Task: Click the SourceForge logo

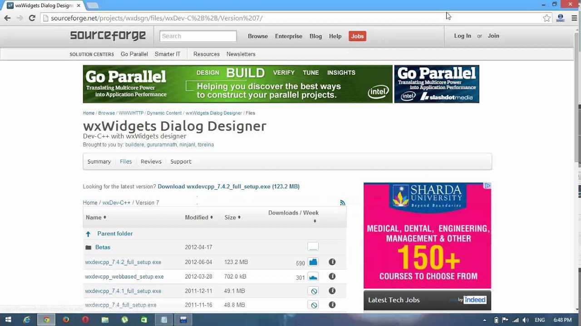Action: point(108,36)
